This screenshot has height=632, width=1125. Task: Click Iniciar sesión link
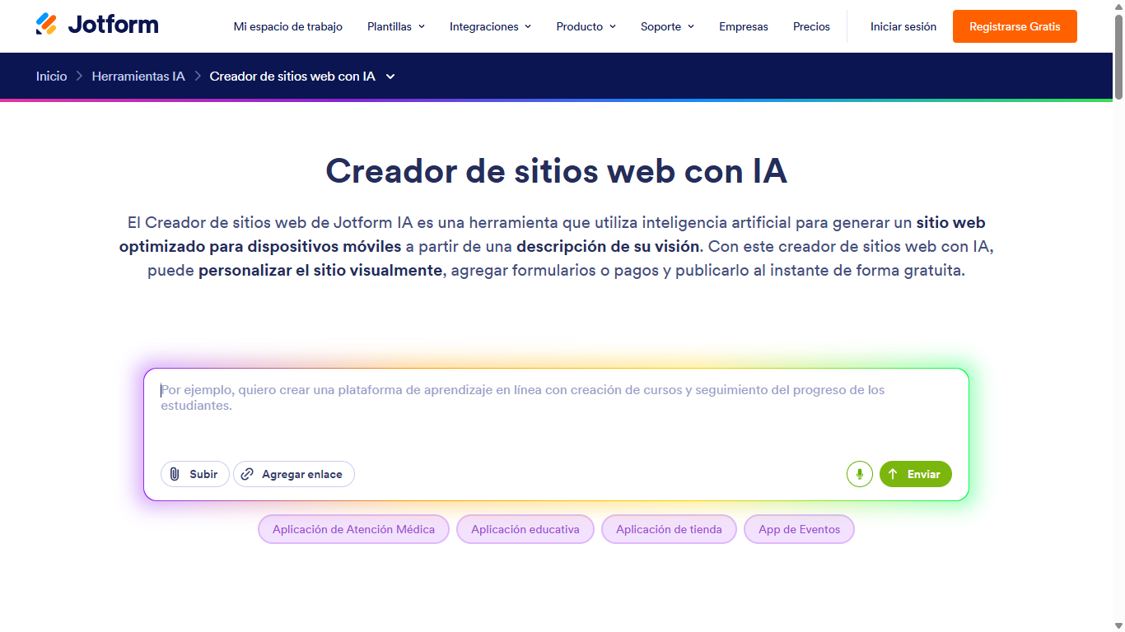(903, 26)
